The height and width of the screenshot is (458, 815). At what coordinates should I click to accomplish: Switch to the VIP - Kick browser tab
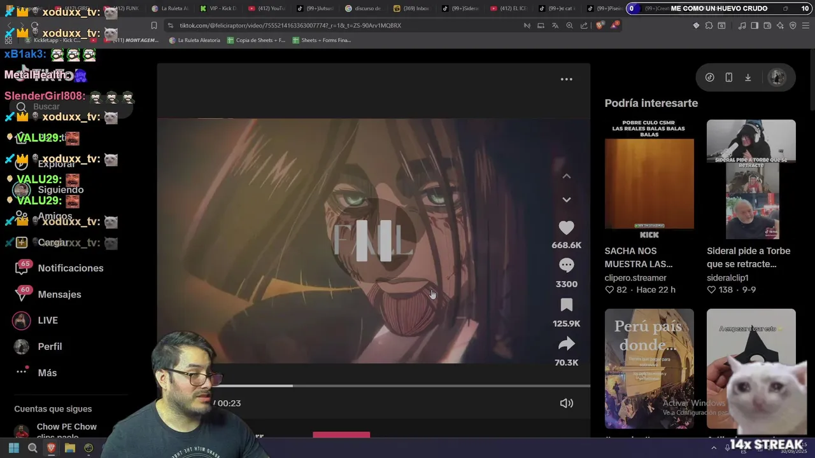[x=218, y=8]
